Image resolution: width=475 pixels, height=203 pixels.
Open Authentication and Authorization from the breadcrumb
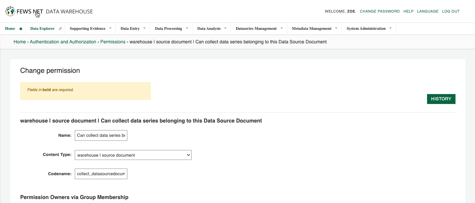coord(63,42)
